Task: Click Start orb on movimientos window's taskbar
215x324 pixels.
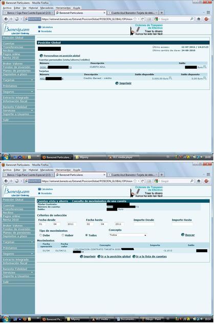Action: 6,319
